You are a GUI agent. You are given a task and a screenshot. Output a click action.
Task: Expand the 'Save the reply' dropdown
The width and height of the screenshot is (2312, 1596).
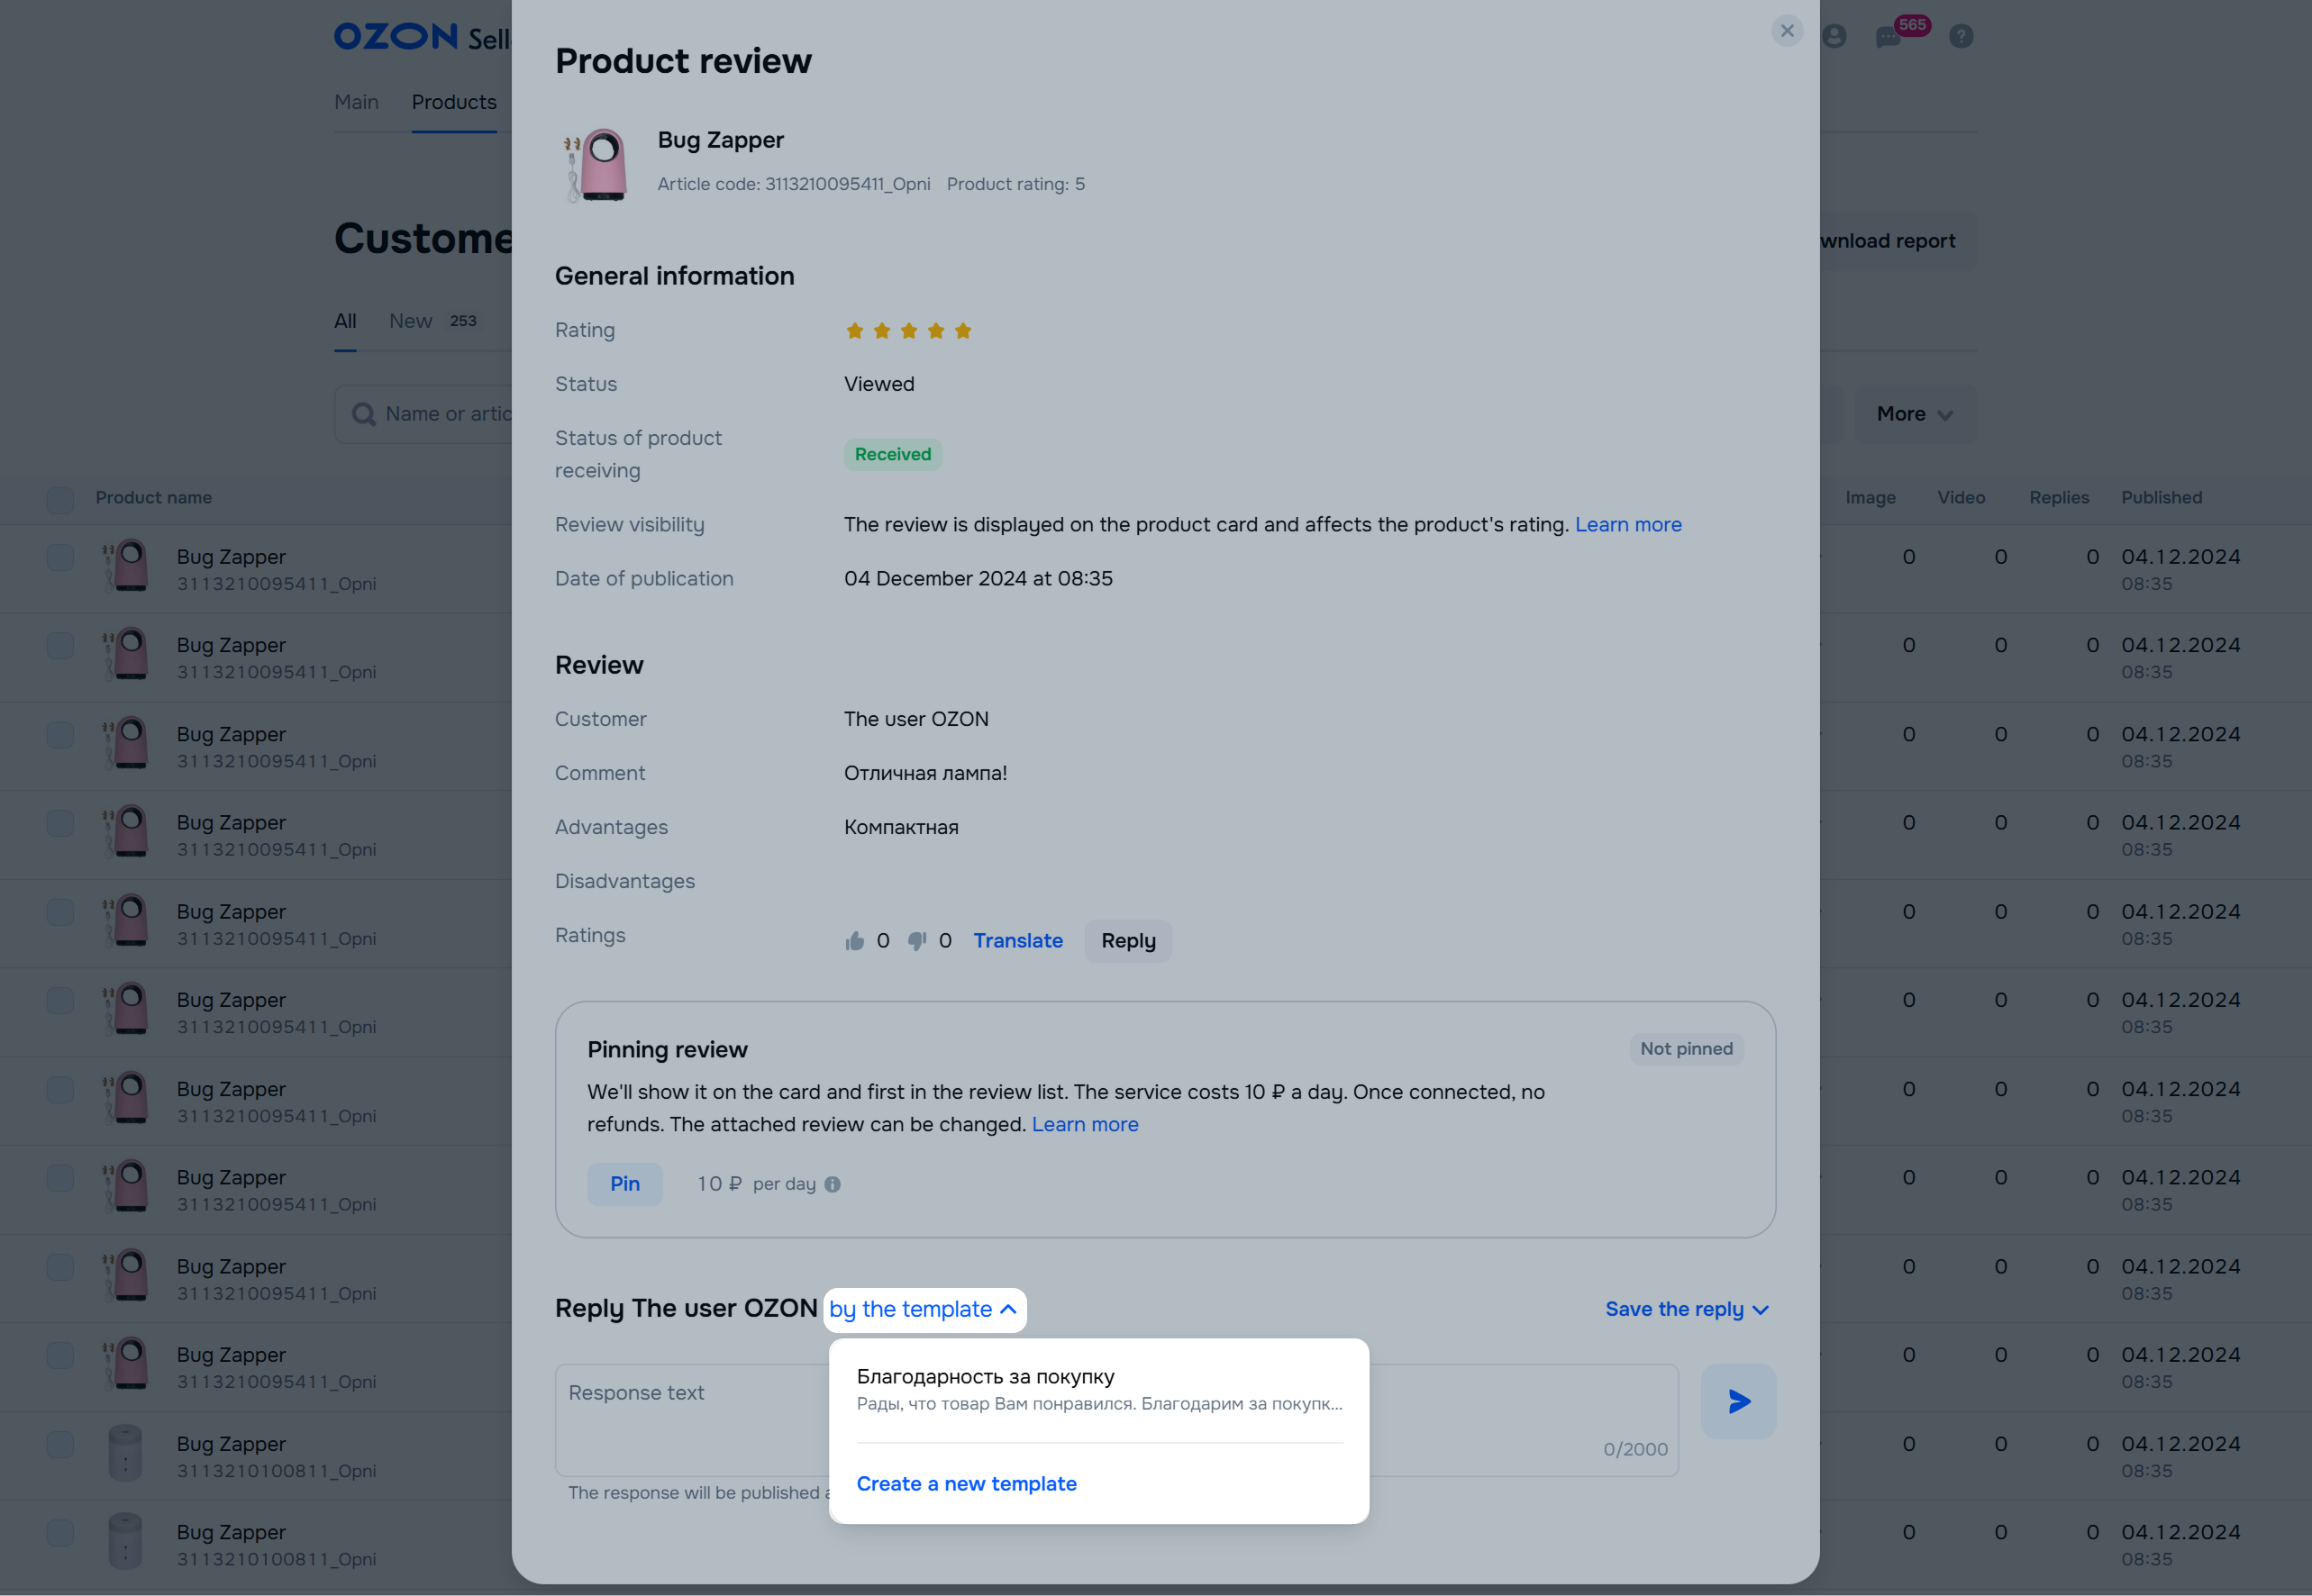click(1687, 1309)
